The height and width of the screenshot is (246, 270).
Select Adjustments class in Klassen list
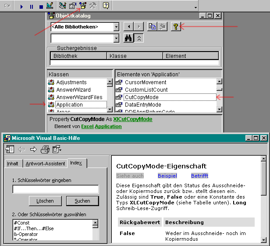pyautogui.click(x=71, y=82)
